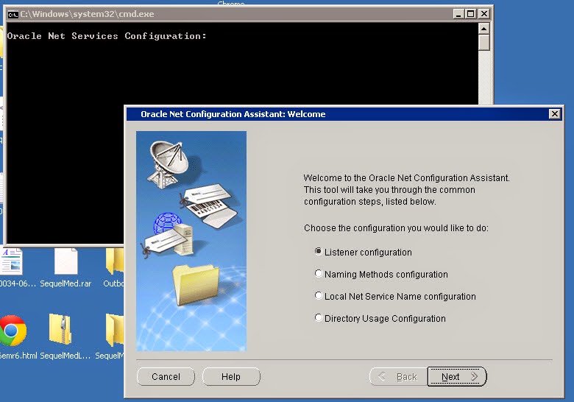Image resolution: width=574 pixels, height=402 pixels.
Task: Open Help in the Oracle assistant
Action: point(231,376)
